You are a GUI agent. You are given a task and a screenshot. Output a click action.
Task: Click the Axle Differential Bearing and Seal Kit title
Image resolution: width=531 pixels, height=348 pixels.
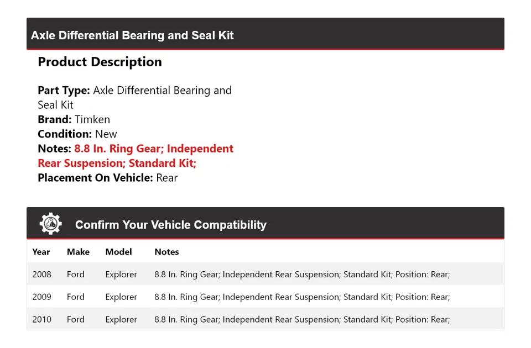[132, 35]
